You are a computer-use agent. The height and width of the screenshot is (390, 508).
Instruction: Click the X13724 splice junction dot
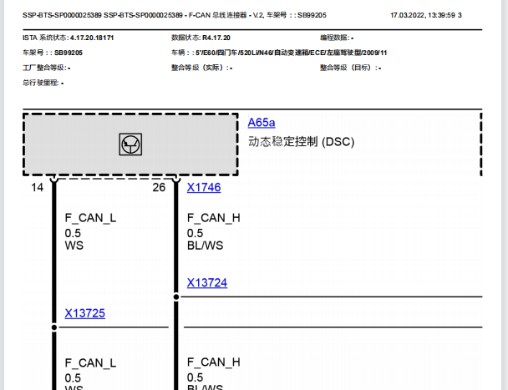click(x=176, y=296)
